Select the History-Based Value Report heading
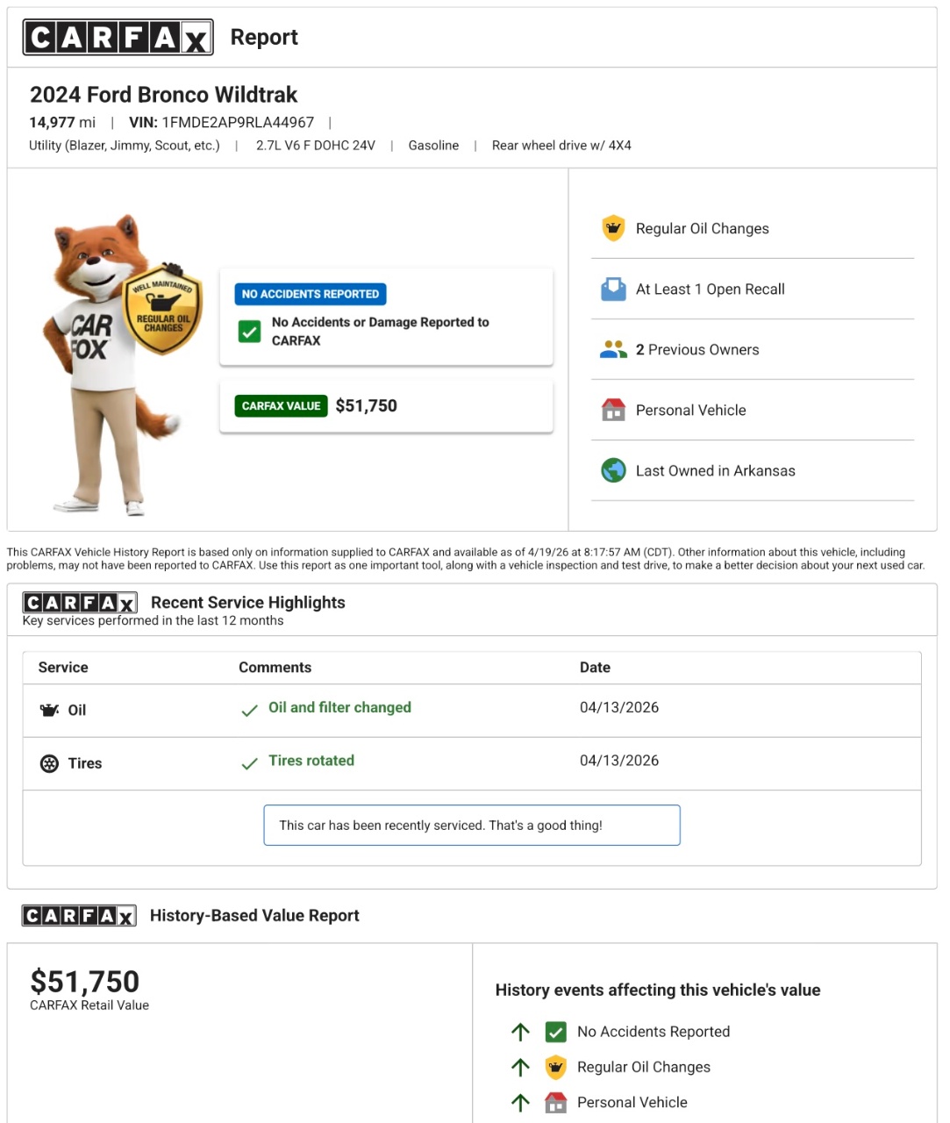 click(254, 916)
